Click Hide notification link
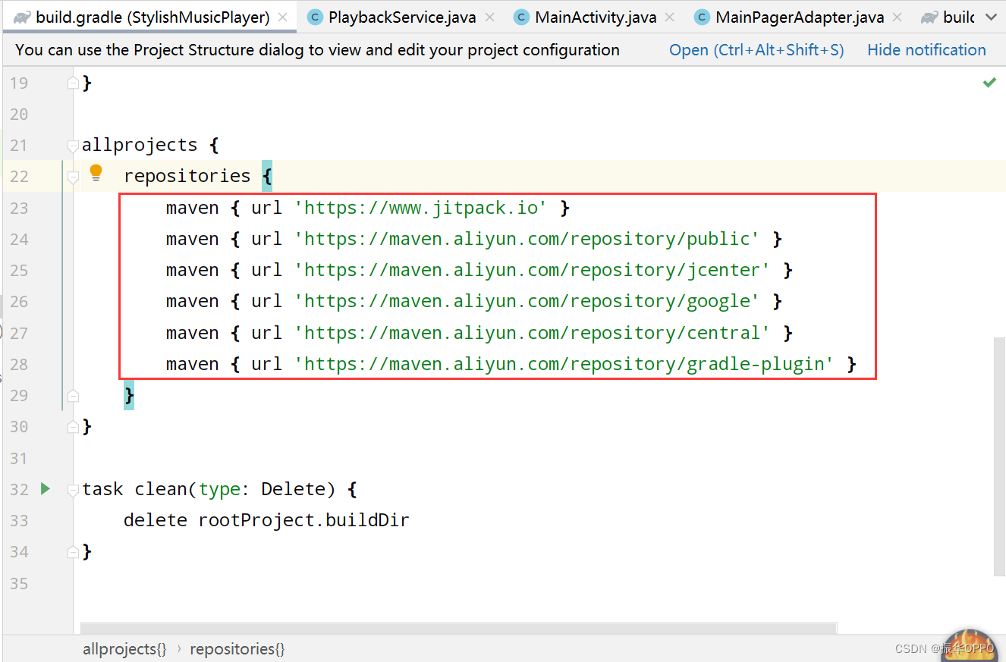 pos(926,50)
